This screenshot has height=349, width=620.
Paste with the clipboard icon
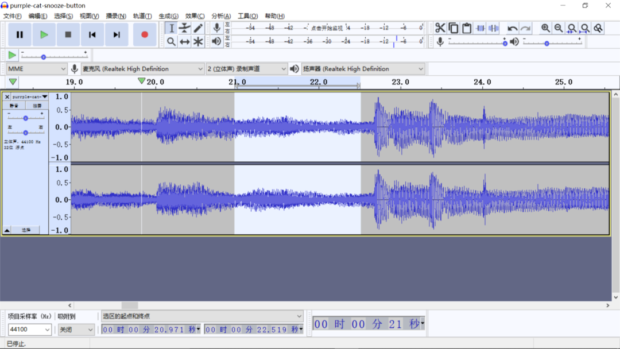point(467,28)
